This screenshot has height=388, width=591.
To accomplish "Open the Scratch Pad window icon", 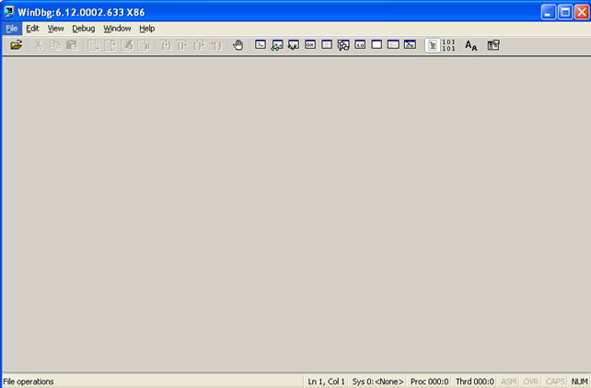I will coord(377,44).
